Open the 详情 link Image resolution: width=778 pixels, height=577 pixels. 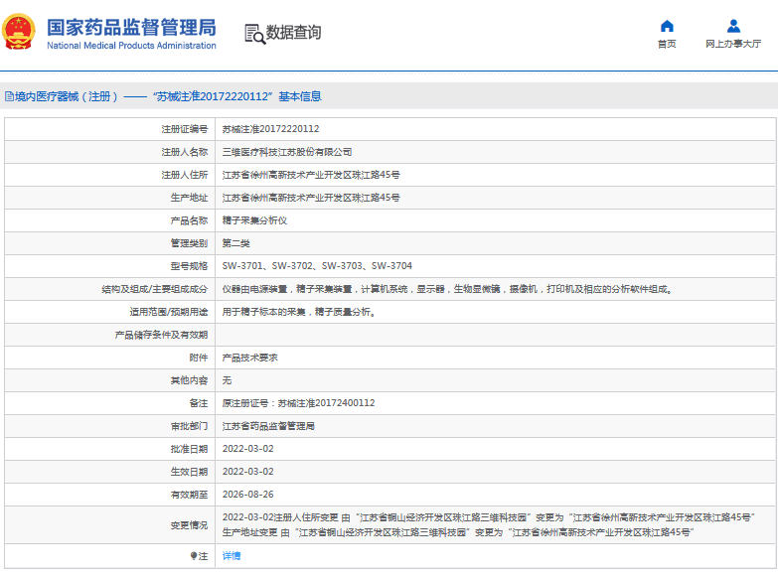tap(232, 556)
